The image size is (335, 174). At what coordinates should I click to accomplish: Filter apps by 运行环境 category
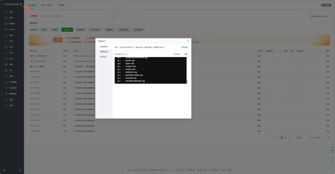click(x=67, y=30)
